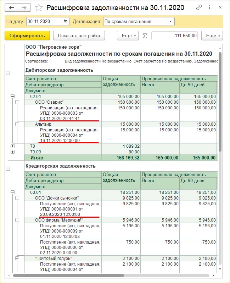Click the vertical scrollbar thumb
230x283 pixels.
point(220,102)
